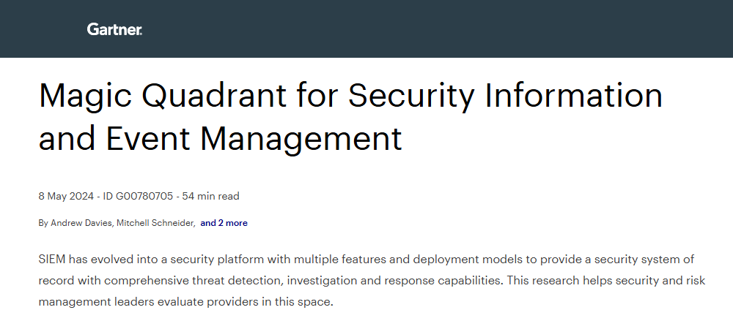Click the "By" label before authors
Viewport: 733px width, 329px height.
pos(43,223)
